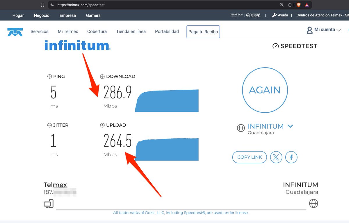The width and height of the screenshot is (349, 223).
Task: Click the Mi cuenta user icon
Action: [x=309, y=30]
